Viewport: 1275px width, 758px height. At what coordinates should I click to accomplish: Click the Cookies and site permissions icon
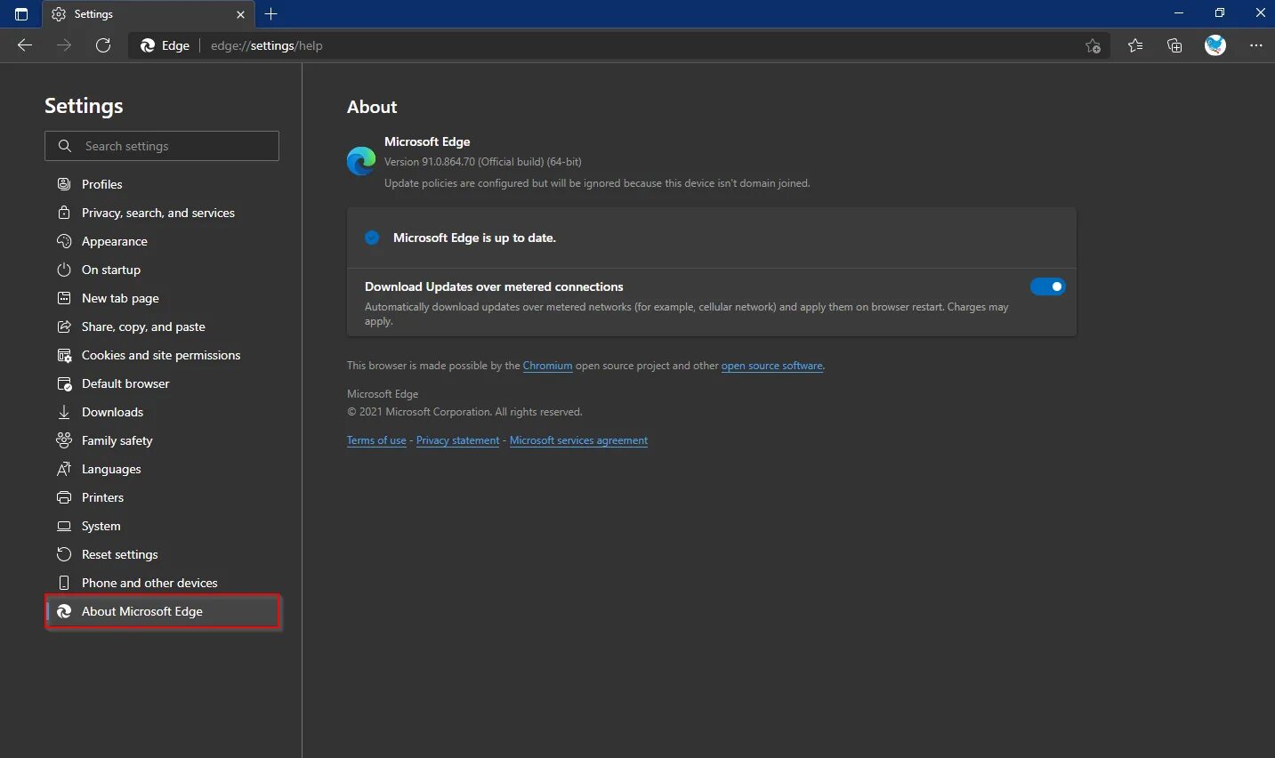[64, 355]
